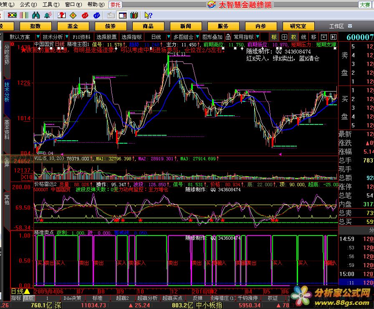Open the 基金 section
The height and width of the screenshot is (309, 374).
[73, 26]
